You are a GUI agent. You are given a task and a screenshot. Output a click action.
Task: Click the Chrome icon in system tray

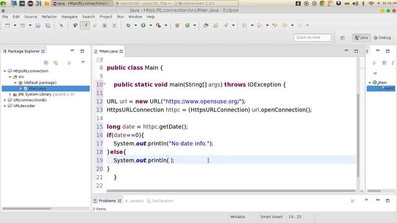coord(323,4)
